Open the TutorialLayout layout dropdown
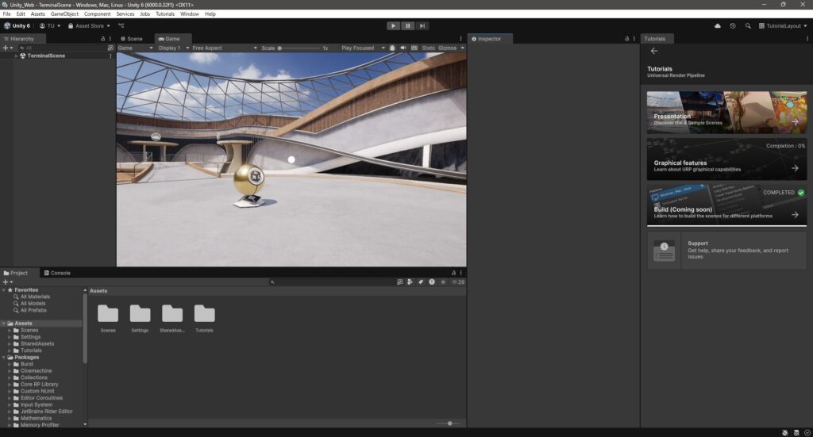Viewport: 813px width, 437px height. click(x=781, y=25)
